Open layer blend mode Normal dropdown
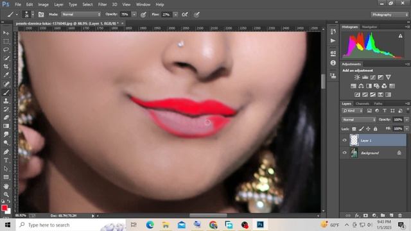The image size is (411, 231). 358,120
